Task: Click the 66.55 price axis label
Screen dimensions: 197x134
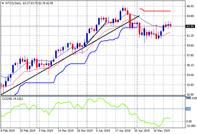Action: [x=190, y=6]
